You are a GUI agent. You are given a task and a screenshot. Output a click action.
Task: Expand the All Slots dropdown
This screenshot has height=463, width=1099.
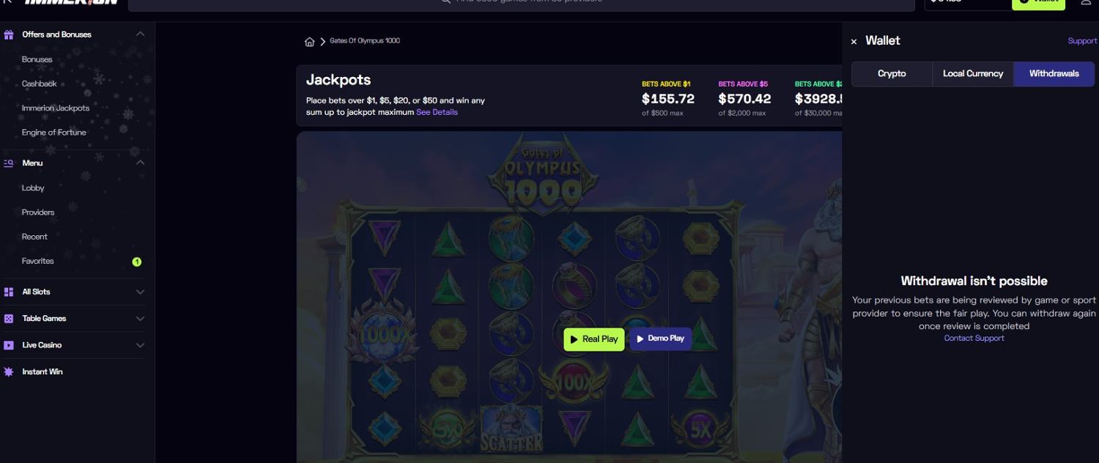pos(140,292)
